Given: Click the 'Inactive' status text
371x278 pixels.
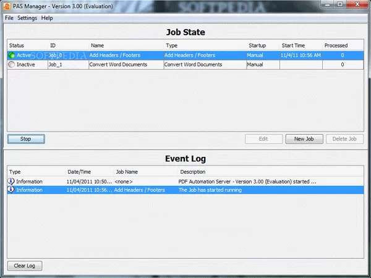Looking at the screenshot, I should (26, 64).
